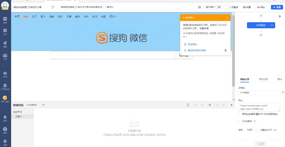Click the variable icon beside step name field
This screenshot has width=285, height=147.
[283, 93]
